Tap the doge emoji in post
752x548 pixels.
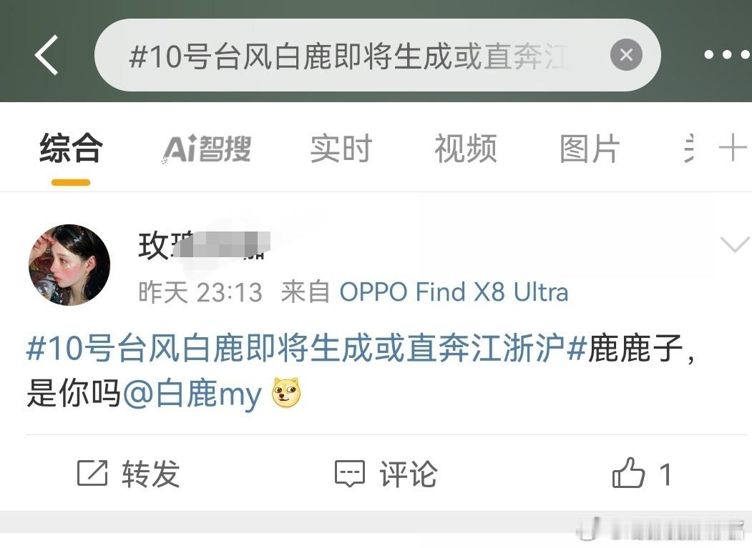(x=286, y=393)
